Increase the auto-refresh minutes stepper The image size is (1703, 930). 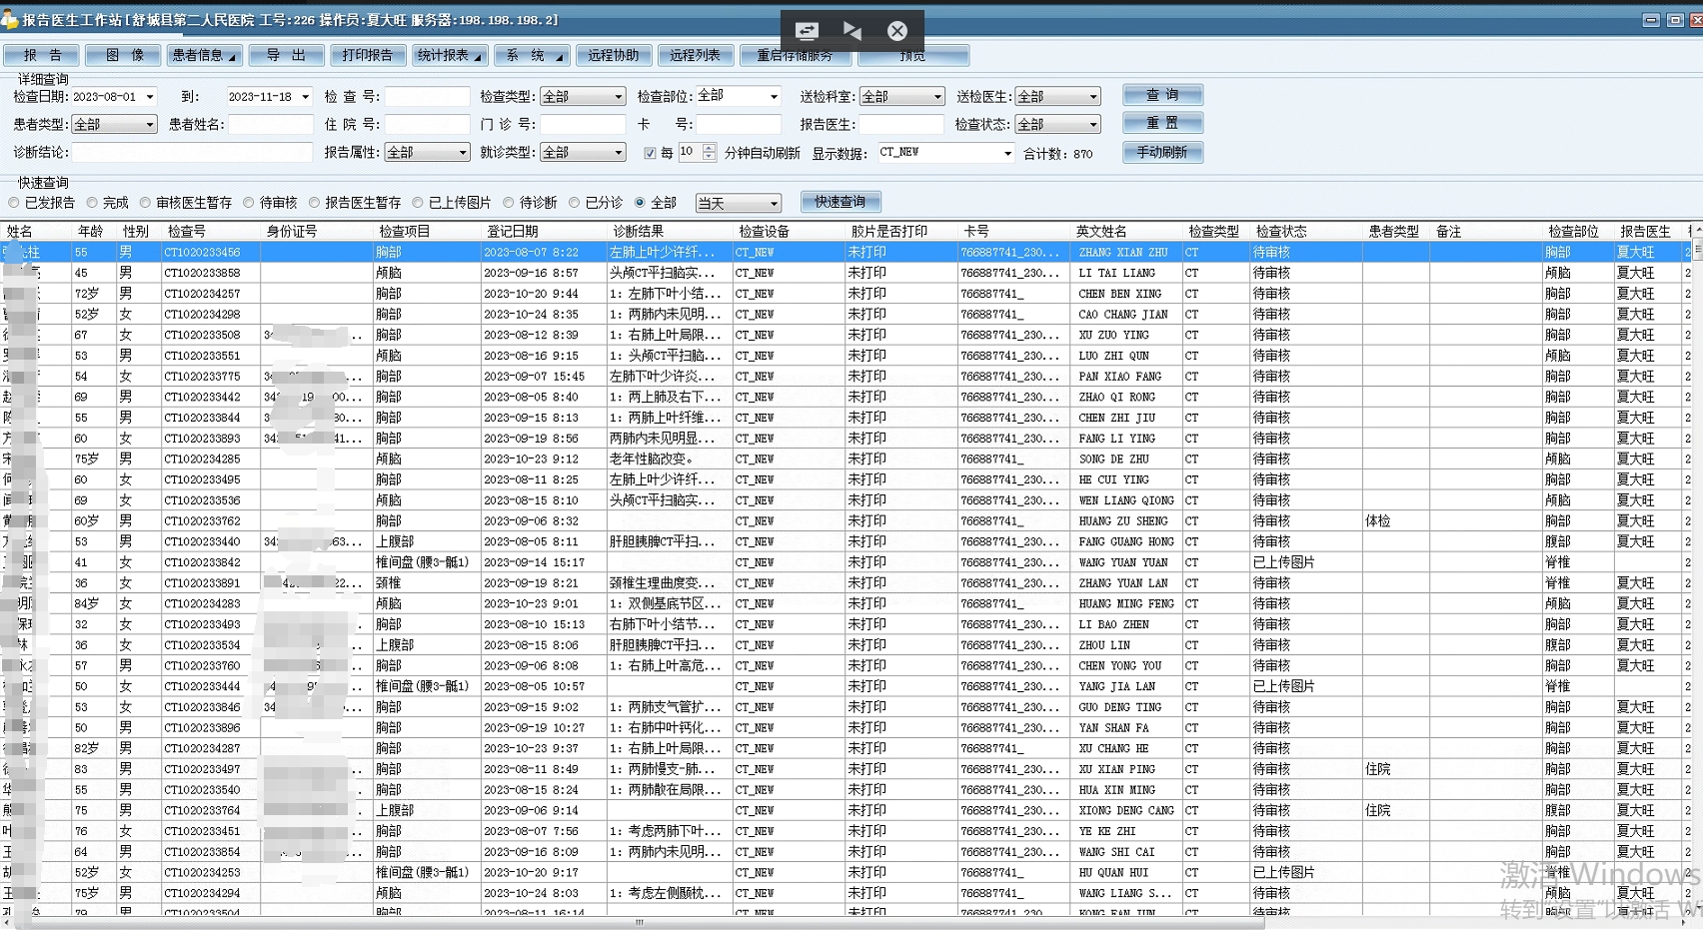pos(709,148)
